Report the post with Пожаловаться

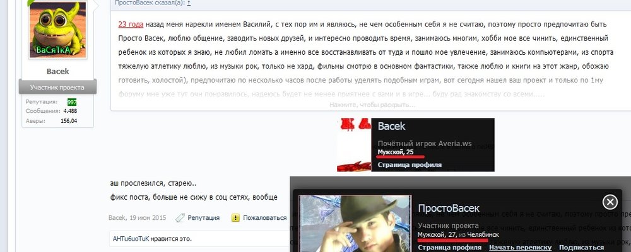pyautogui.click(x=264, y=218)
